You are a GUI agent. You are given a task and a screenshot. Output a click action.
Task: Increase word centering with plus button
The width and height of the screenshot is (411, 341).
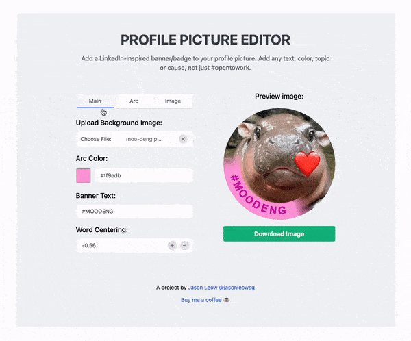[x=172, y=245]
